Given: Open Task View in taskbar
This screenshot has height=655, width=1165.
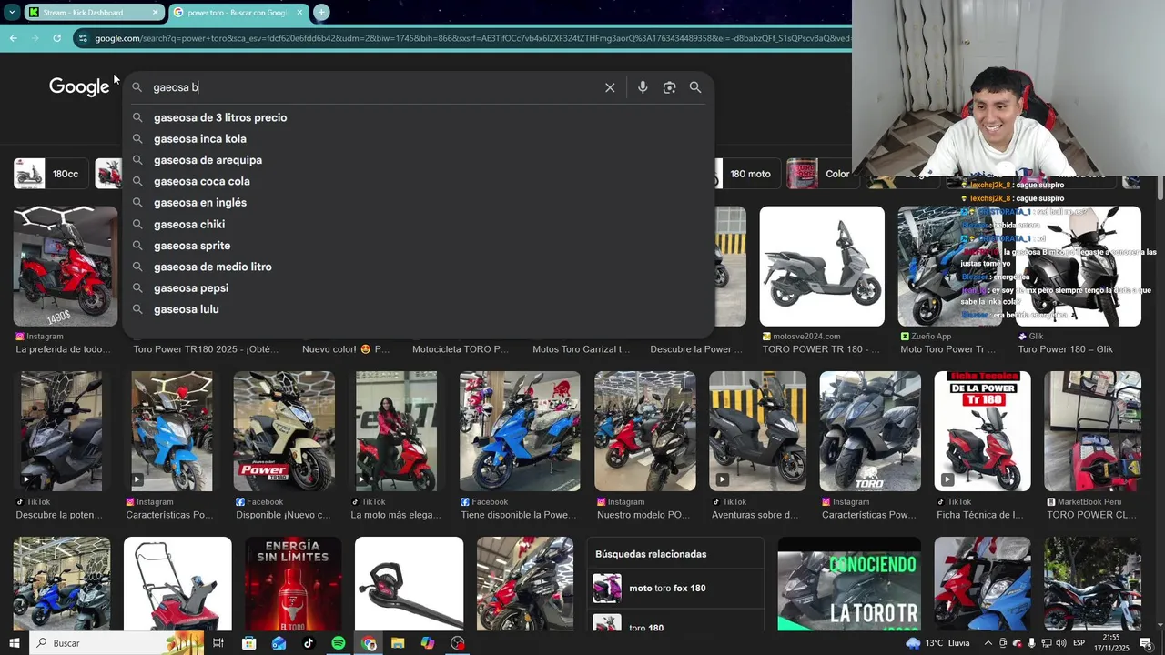Looking at the screenshot, I should point(218,643).
